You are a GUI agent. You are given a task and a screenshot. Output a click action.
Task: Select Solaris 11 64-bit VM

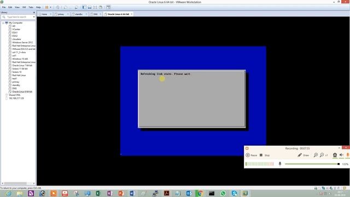coord(20,69)
